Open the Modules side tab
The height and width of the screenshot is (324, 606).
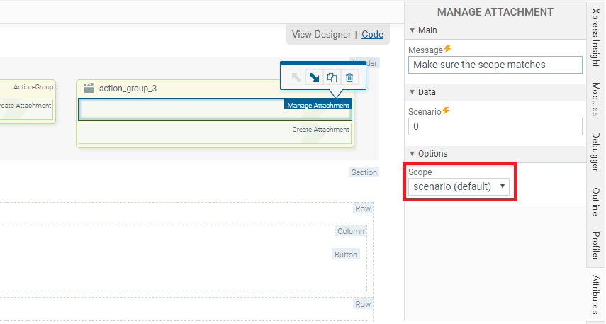[595, 99]
